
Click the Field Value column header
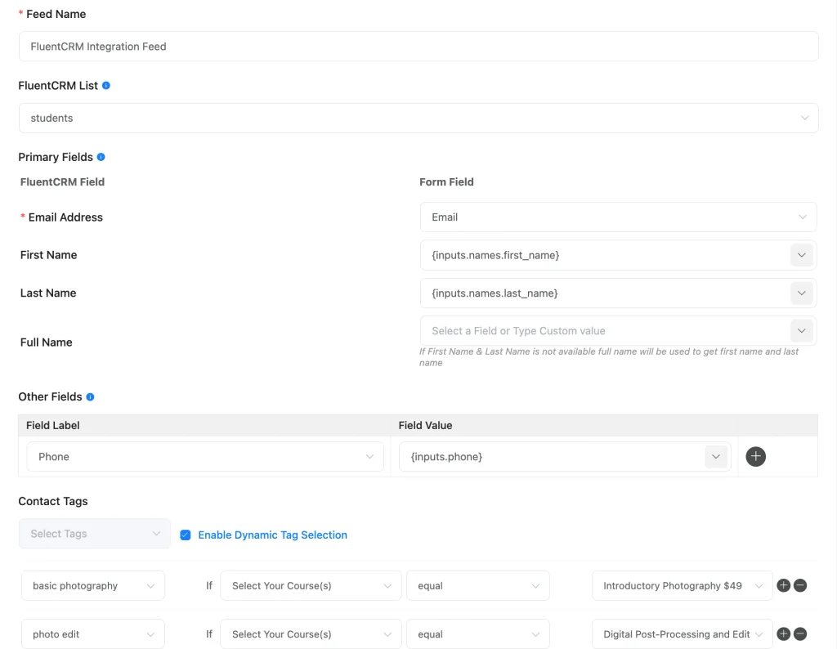[425, 425]
